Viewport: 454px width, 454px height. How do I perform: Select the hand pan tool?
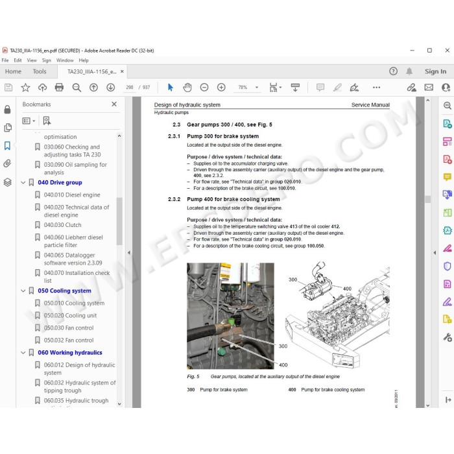tap(187, 87)
